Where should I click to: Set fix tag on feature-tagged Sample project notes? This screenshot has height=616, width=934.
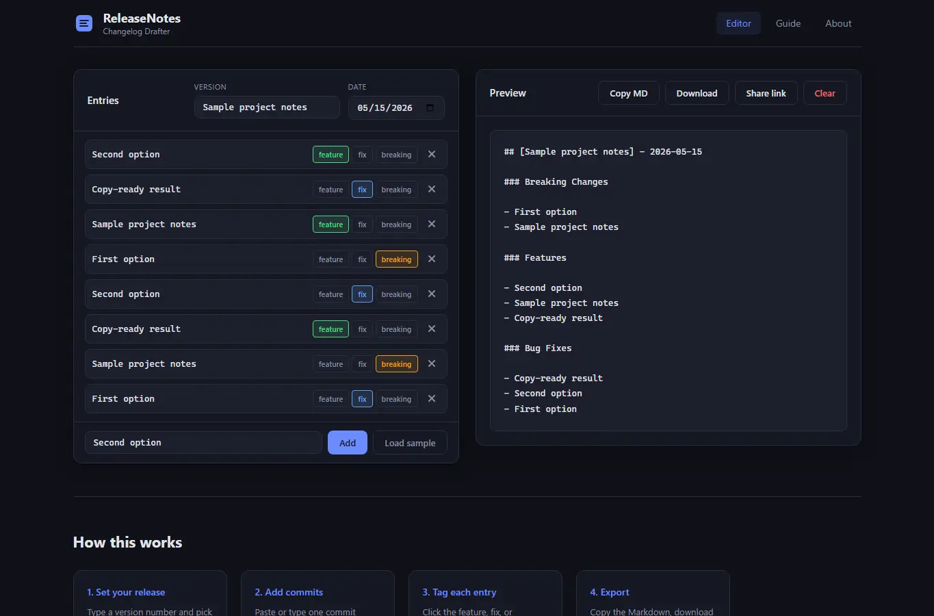[x=362, y=224]
